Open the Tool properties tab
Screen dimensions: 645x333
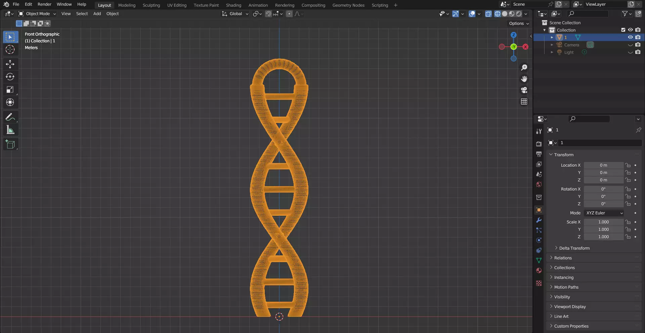pos(539,131)
